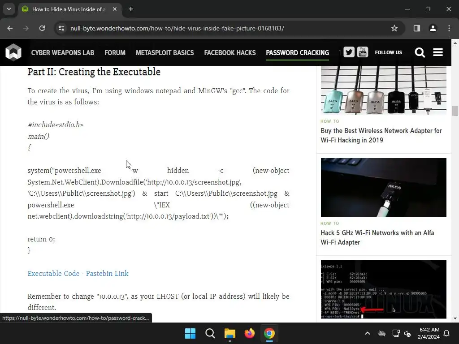Open the Twitter follow icon

tap(349, 52)
